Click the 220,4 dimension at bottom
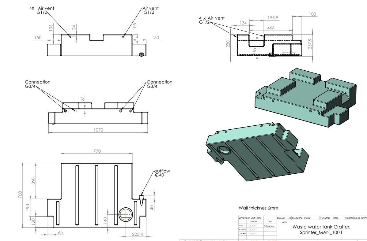This screenshot has height=241, width=367. (137, 234)
